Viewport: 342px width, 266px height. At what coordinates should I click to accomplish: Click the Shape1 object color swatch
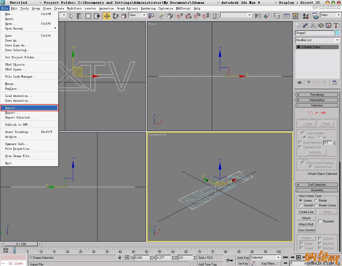pos(337,33)
